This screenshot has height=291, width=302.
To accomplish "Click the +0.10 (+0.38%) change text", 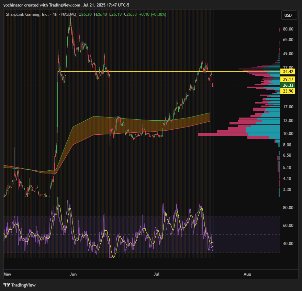I will (x=153, y=14).
